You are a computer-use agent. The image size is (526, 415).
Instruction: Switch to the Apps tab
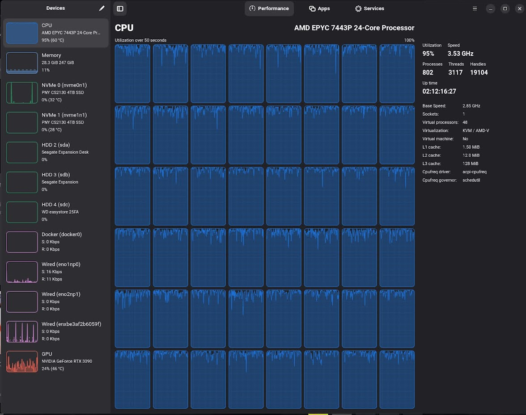[x=319, y=8]
